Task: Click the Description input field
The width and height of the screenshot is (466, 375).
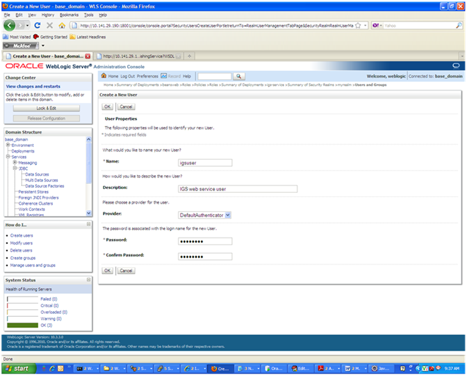Action: (x=237, y=189)
